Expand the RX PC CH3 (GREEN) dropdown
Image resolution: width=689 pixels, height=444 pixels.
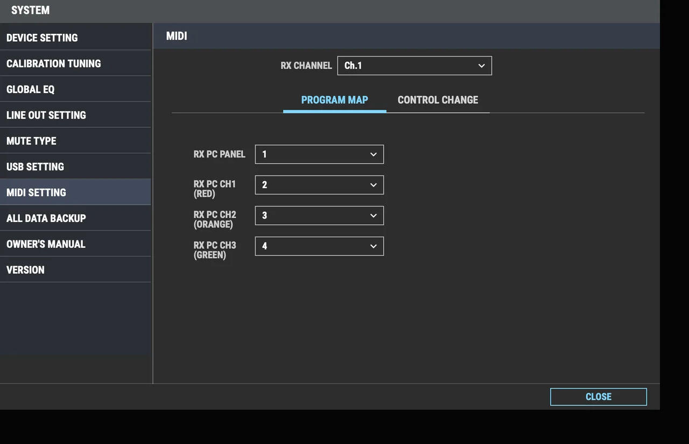click(x=319, y=246)
